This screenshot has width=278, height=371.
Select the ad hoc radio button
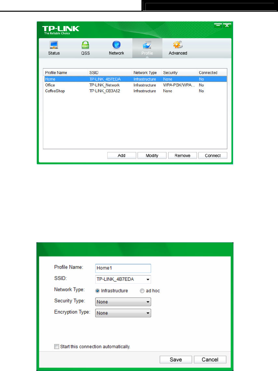pyautogui.click(x=142, y=291)
